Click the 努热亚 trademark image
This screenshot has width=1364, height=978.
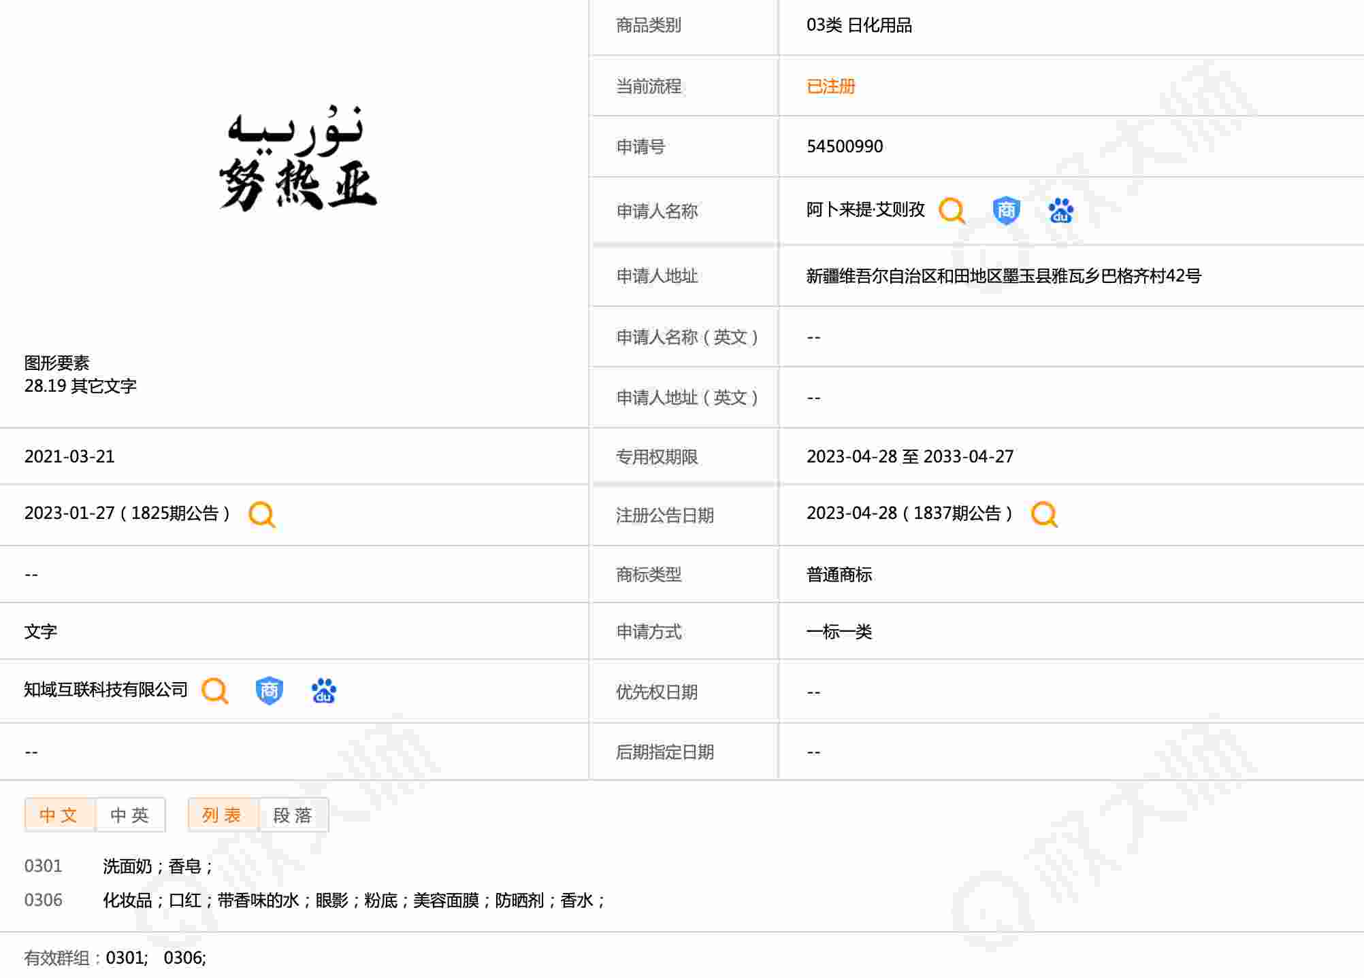[297, 158]
